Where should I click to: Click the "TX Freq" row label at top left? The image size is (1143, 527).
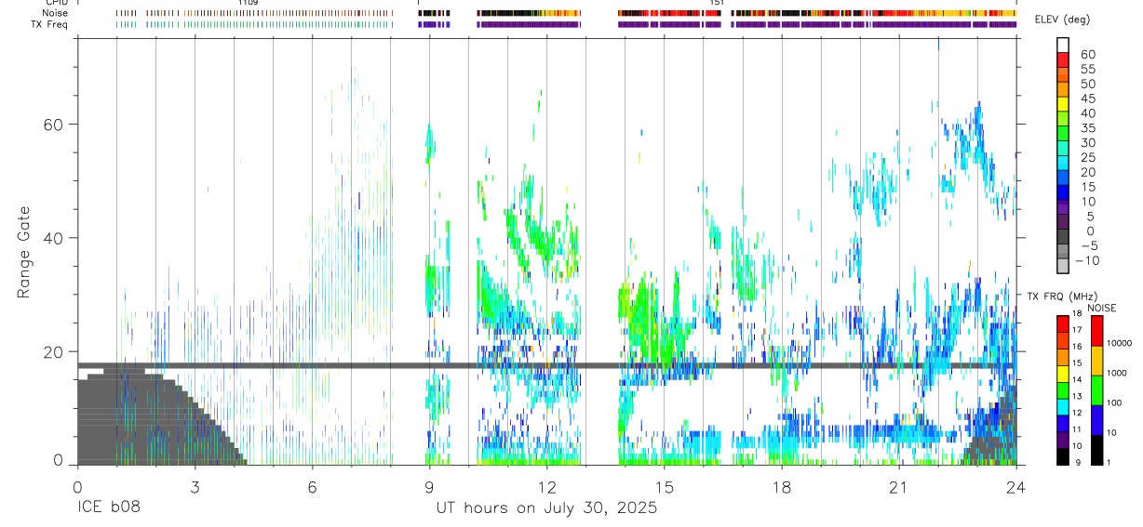point(51,24)
